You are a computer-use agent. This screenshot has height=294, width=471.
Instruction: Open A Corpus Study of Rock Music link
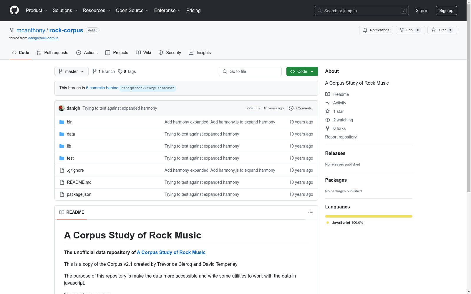[171, 252]
